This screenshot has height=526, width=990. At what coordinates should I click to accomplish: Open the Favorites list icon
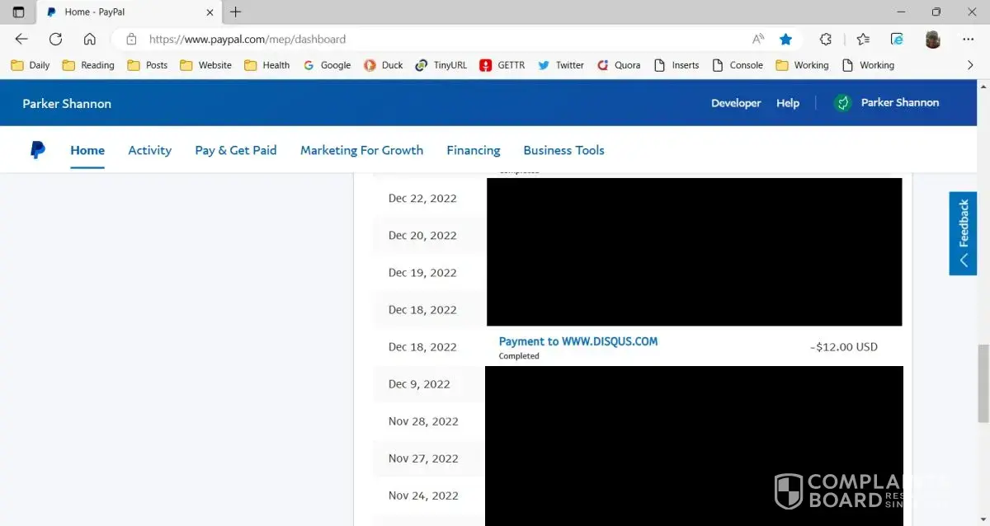[863, 39]
